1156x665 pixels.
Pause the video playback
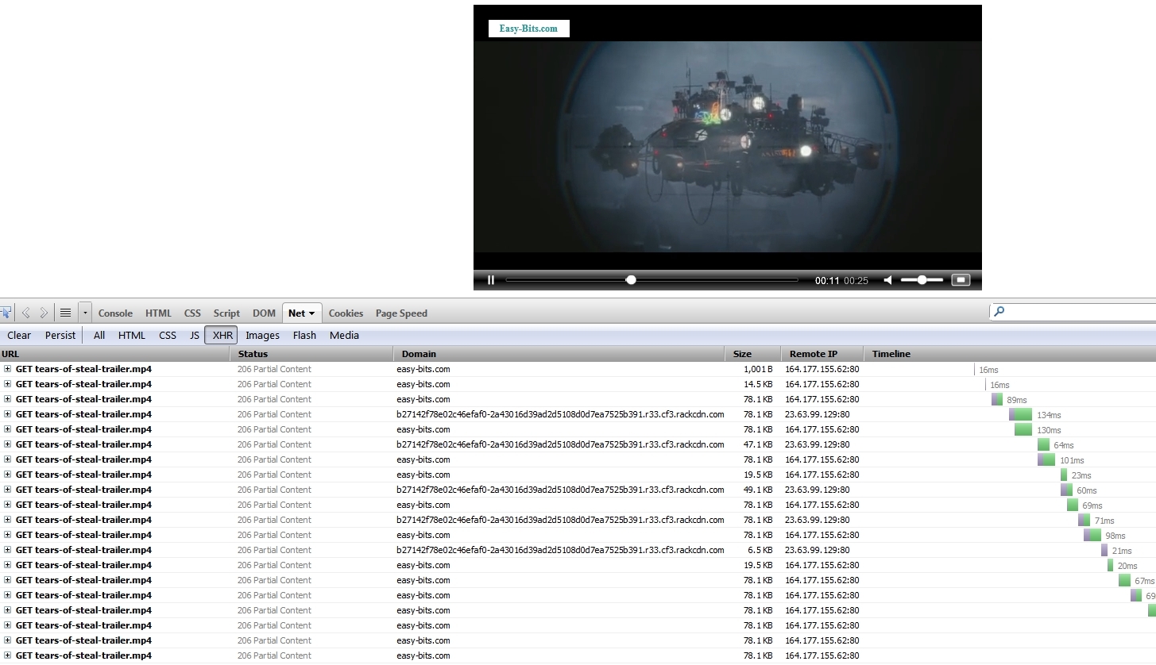pyautogui.click(x=491, y=280)
